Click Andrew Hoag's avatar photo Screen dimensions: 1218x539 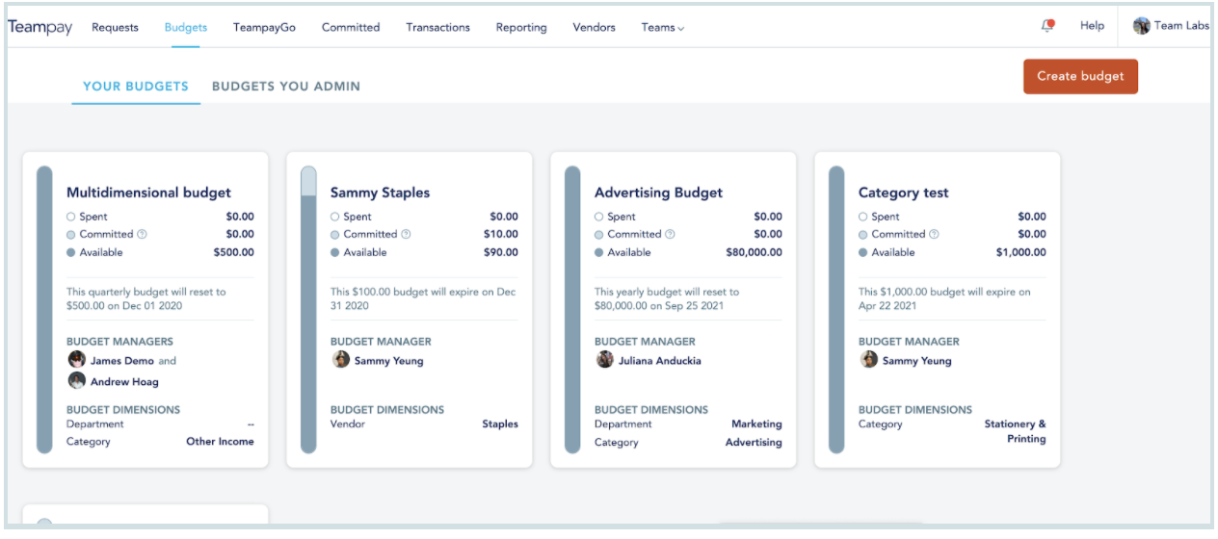tap(77, 380)
